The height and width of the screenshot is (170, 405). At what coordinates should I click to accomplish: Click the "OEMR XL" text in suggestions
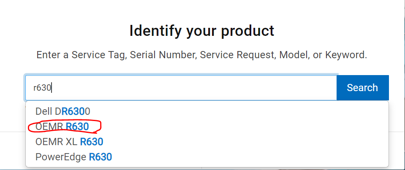point(56,142)
